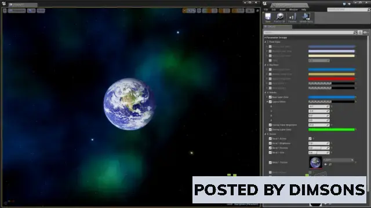Click Decal 1 Size value field
Image resolution: width=371 pixels, height=208 pixels.
tap(319, 153)
